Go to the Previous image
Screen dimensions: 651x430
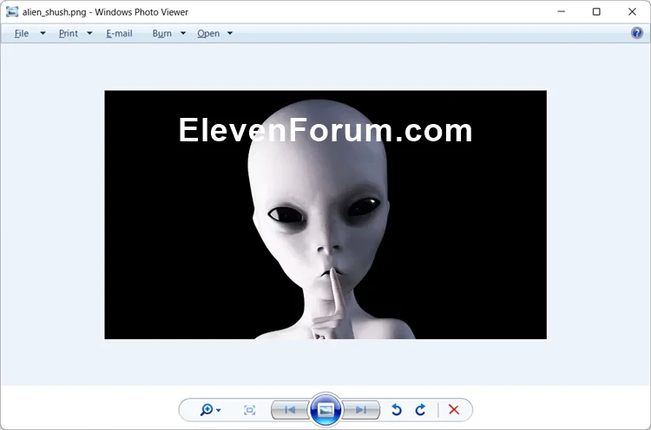click(290, 410)
